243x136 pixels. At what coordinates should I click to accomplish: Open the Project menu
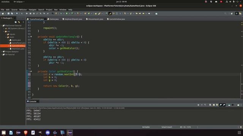pyautogui.click(x=49, y=9)
